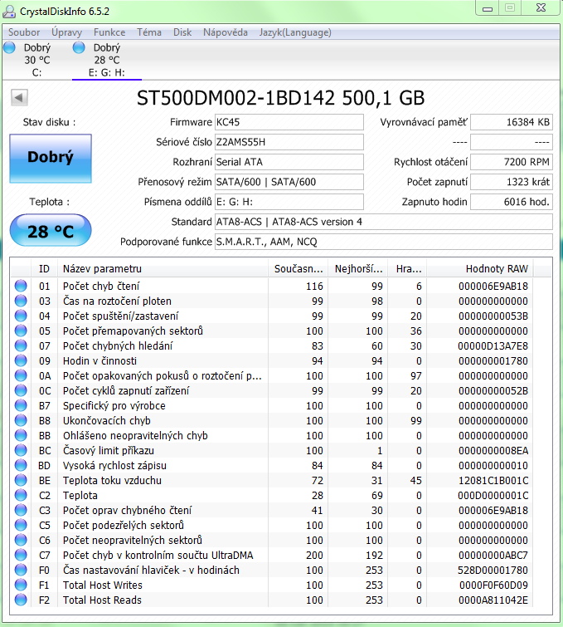Screen dimensions: 563x627
Task: Click the Současn... column header
Action: [298, 269]
